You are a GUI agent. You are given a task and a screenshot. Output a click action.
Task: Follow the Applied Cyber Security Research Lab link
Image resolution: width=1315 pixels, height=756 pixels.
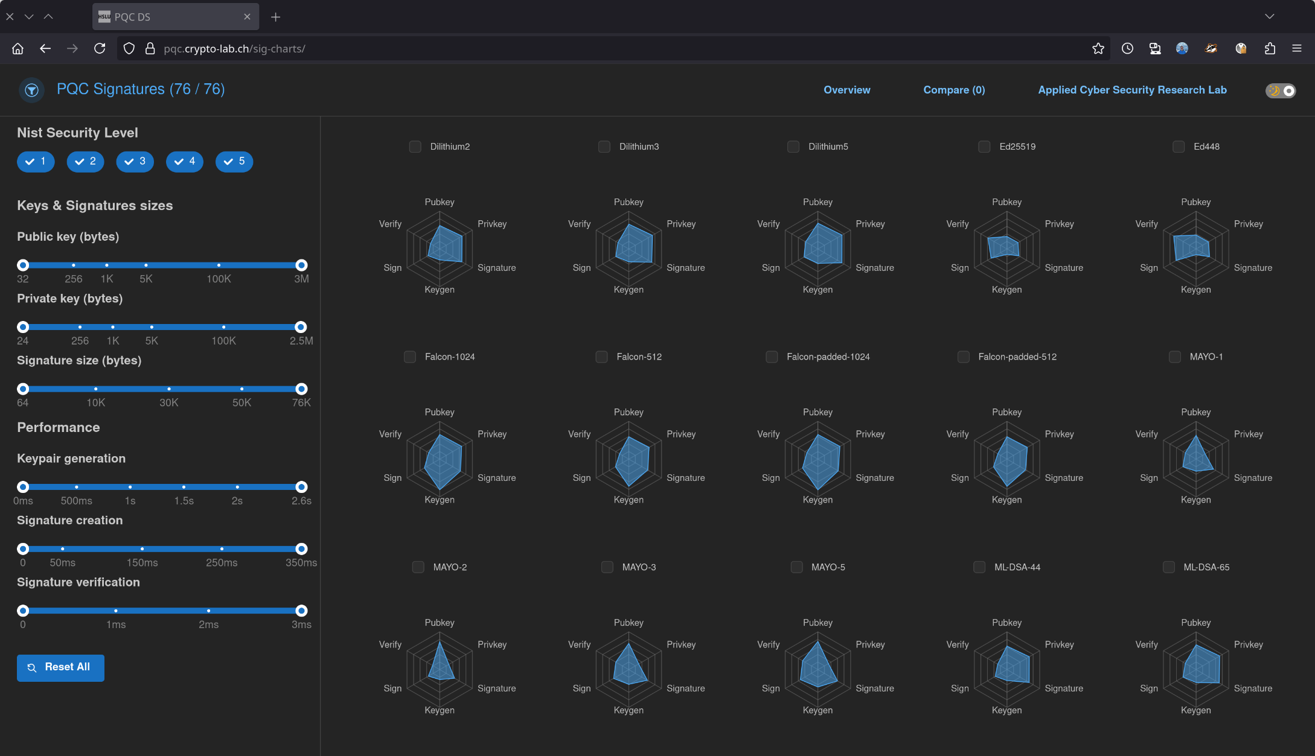click(1132, 90)
